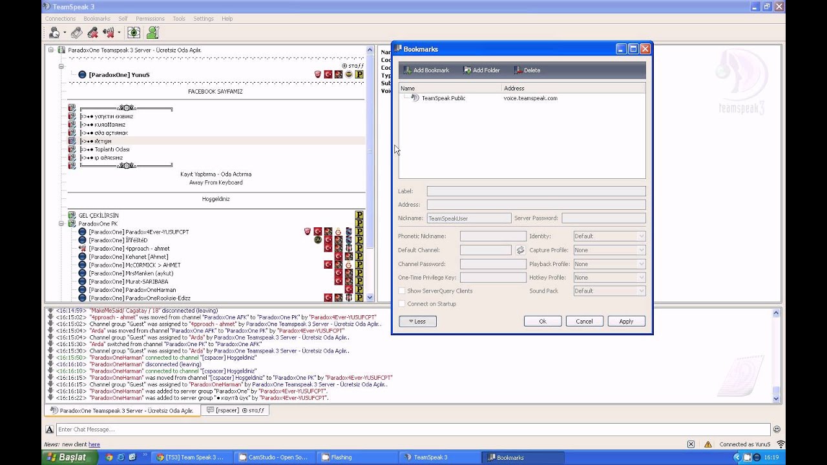Viewport: 827px width, 465px height.
Task: Click the away status tag toolbar icon
Action: (77, 32)
